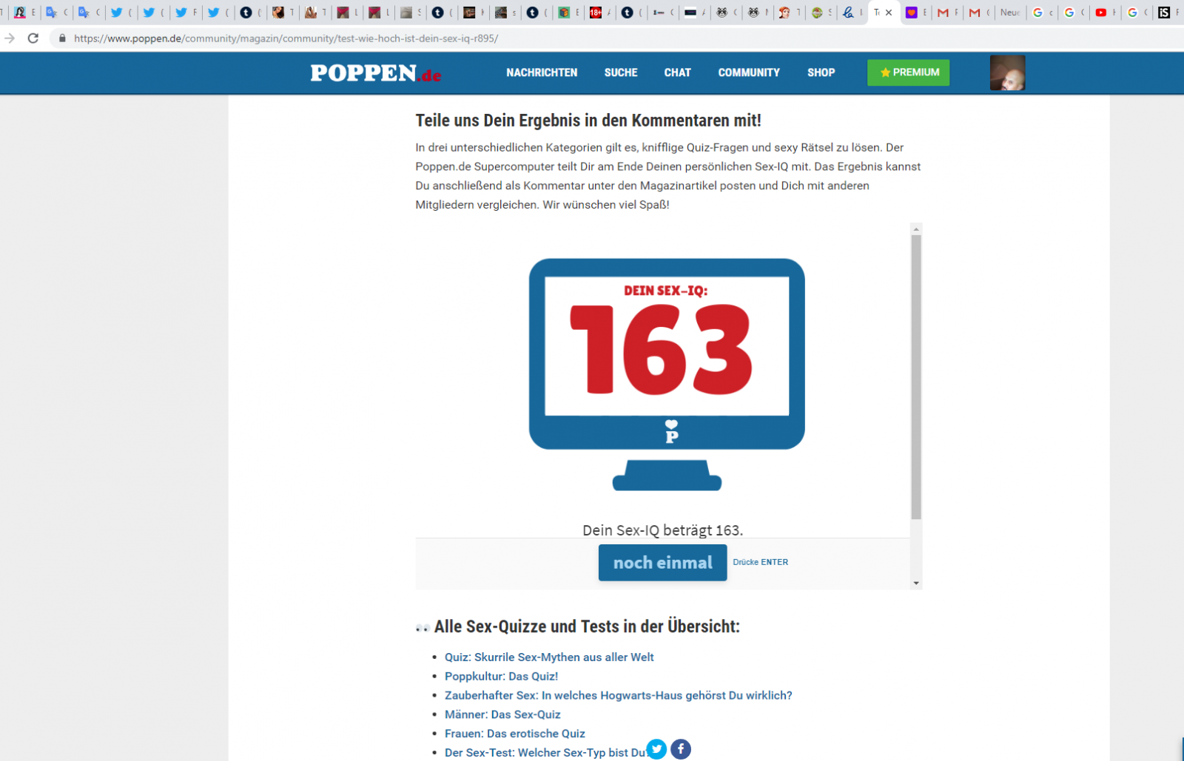Share via the round Facebook icon
Viewport: 1184px width, 761px height.
click(681, 749)
